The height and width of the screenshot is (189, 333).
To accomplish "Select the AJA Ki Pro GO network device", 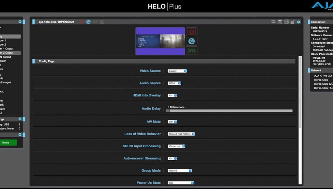I will click(323, 76).
